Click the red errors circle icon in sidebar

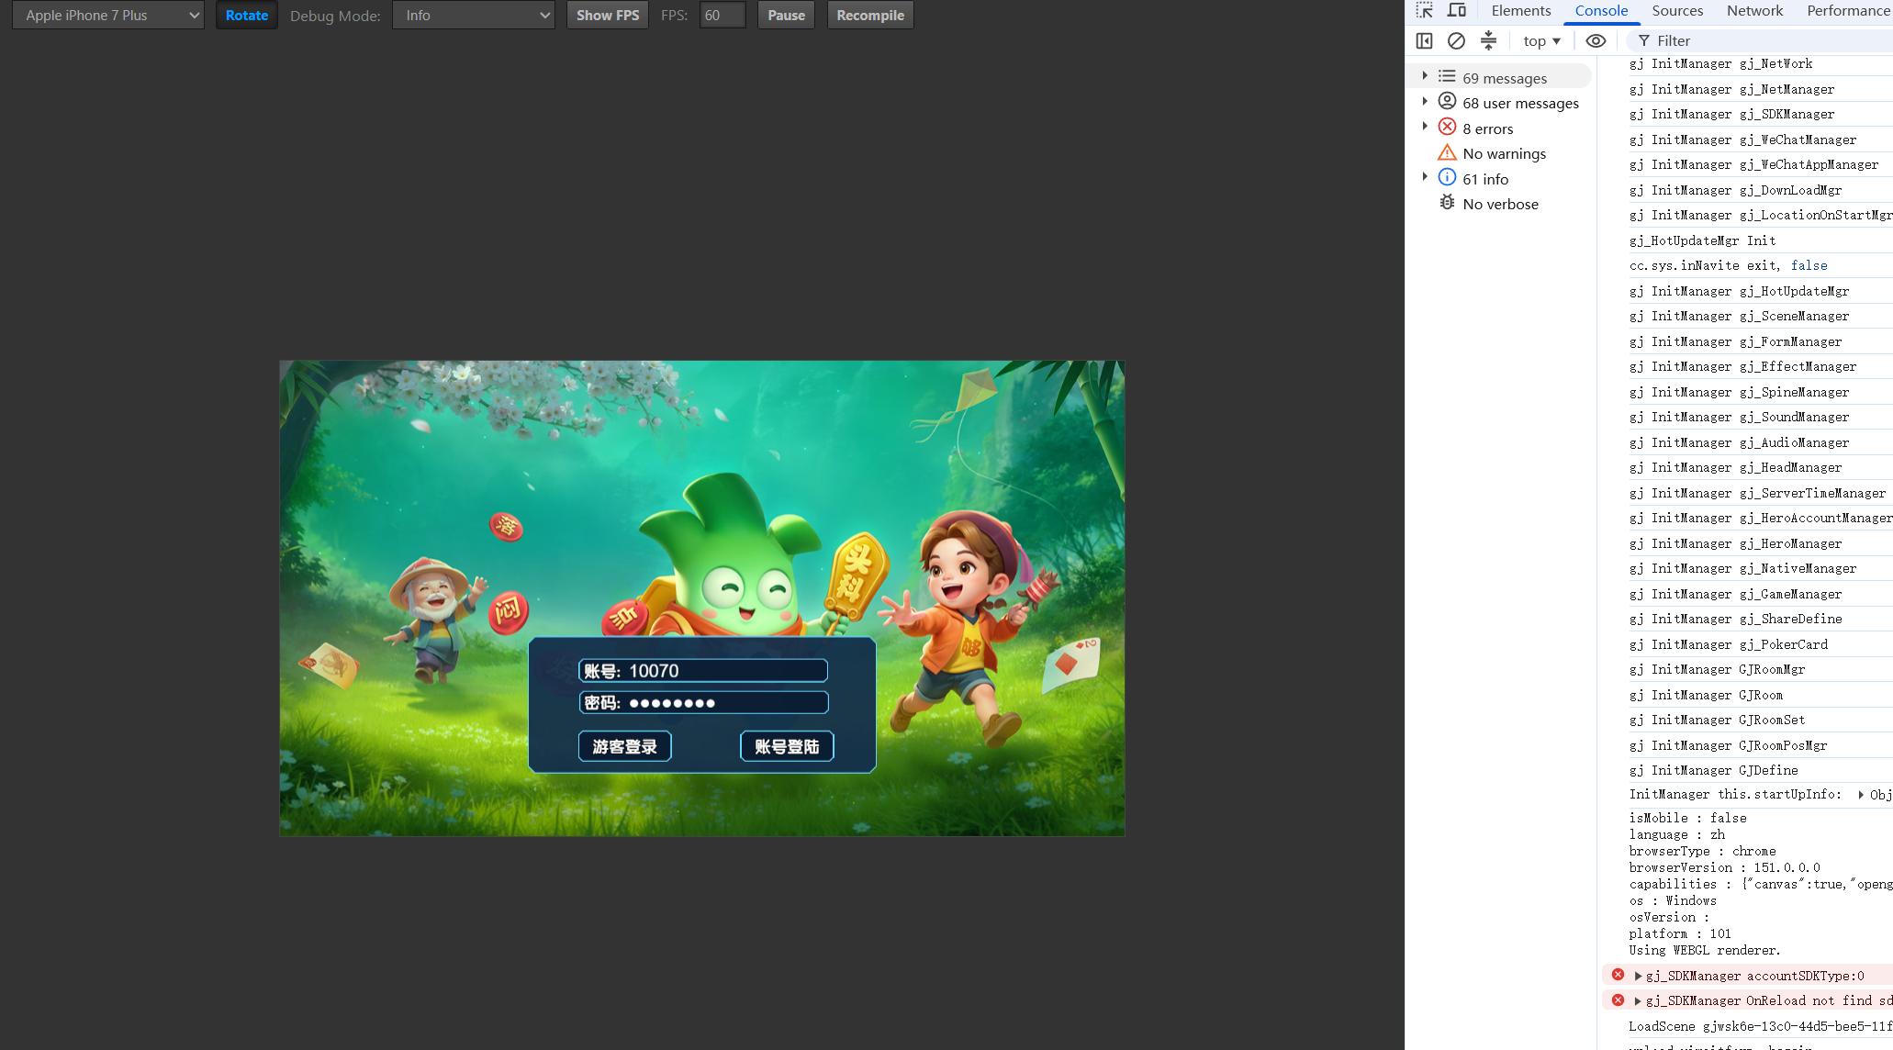[x=1447, y=128]
